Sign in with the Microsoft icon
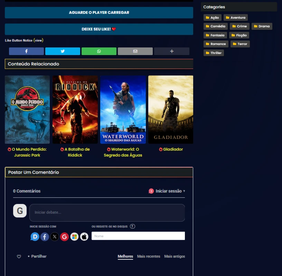 pos(74,237)
